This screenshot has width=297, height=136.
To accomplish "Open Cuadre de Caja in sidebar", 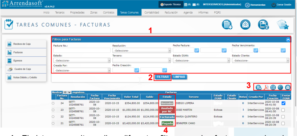I will click(x=26, y=69).
